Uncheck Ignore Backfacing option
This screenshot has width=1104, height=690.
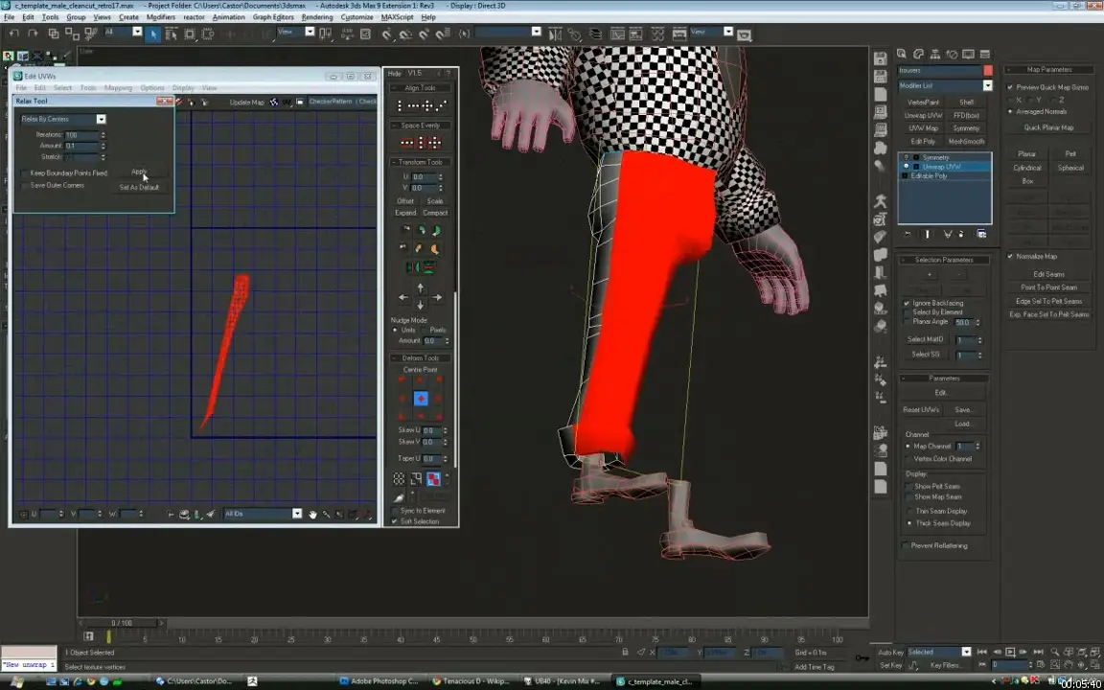[907, 303]
